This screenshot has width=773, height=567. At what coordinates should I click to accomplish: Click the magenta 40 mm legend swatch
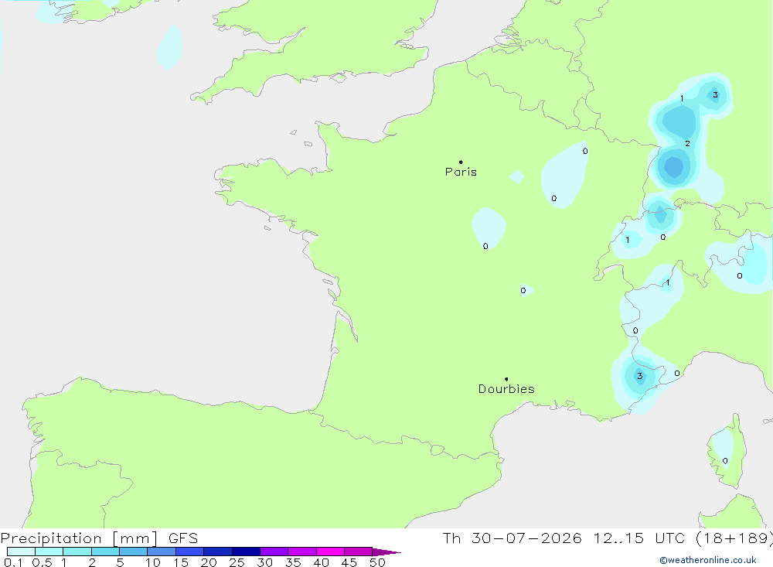pyautogui.click(x=330, y=552)
